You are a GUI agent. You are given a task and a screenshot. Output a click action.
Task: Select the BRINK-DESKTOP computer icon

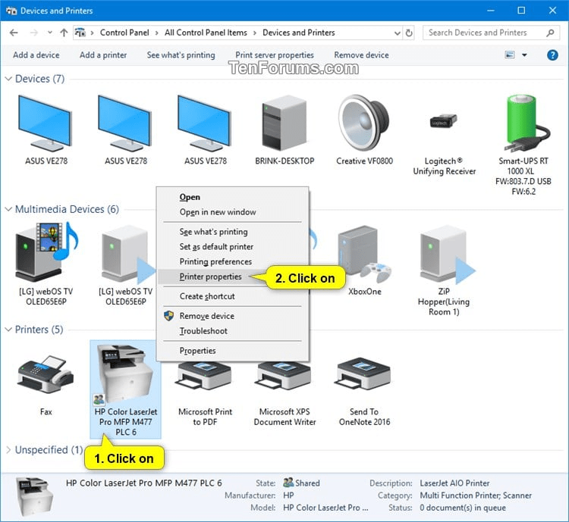click(285, 125)
